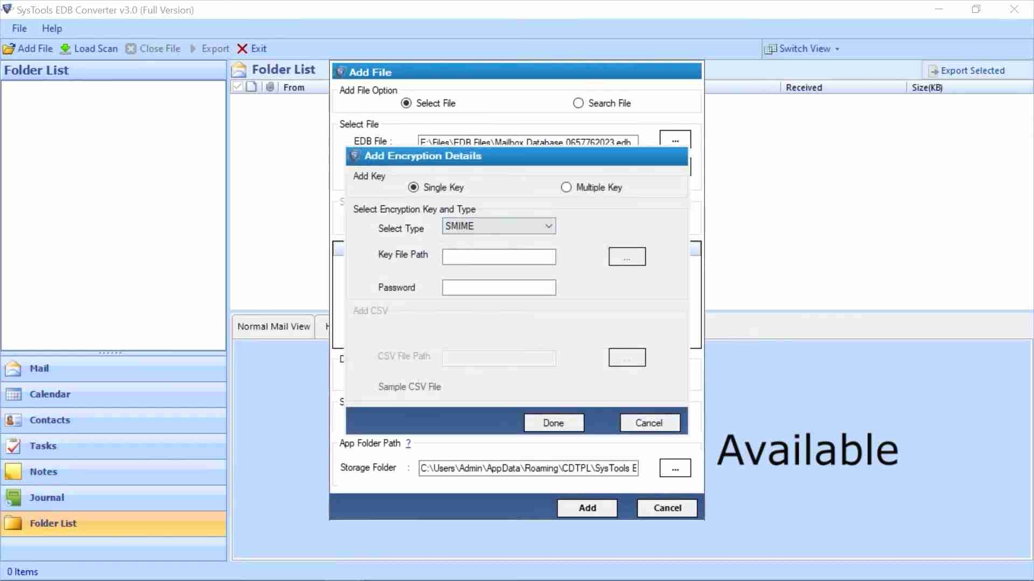The width and height of the screenshot is (1034, 581).
Task: Open the Notes section in the sidebar
Action: click(x=43, y=471)
